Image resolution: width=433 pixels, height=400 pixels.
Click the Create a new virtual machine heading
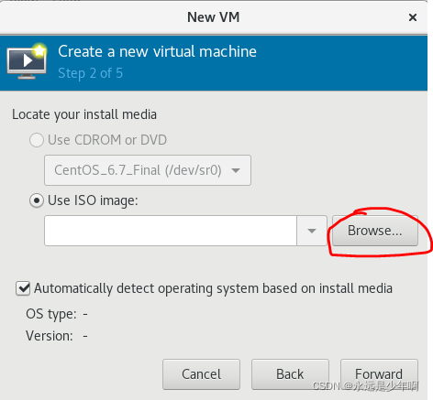coord(157,51)
